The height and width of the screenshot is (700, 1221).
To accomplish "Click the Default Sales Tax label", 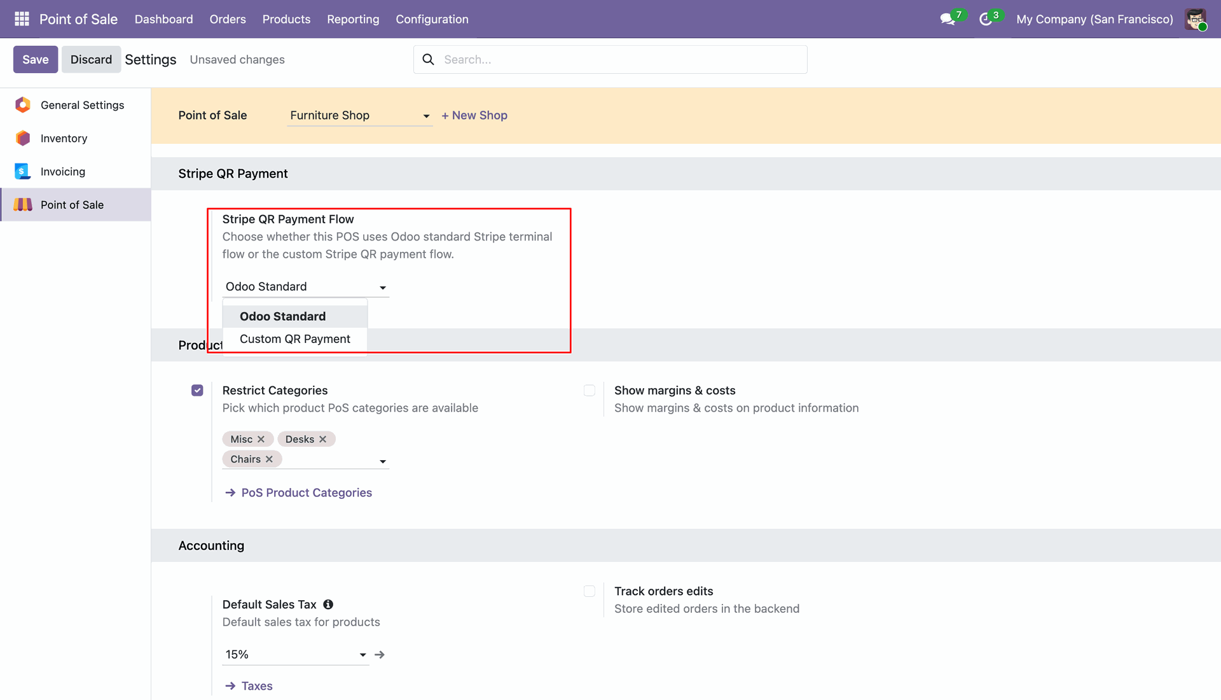I will [269, 605].
